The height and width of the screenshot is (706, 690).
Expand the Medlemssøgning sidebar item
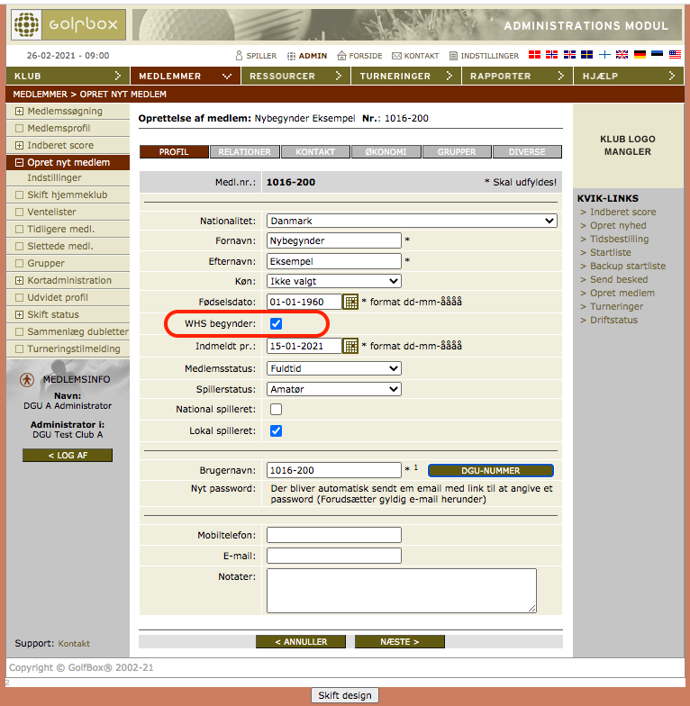(x=19, y=112)
